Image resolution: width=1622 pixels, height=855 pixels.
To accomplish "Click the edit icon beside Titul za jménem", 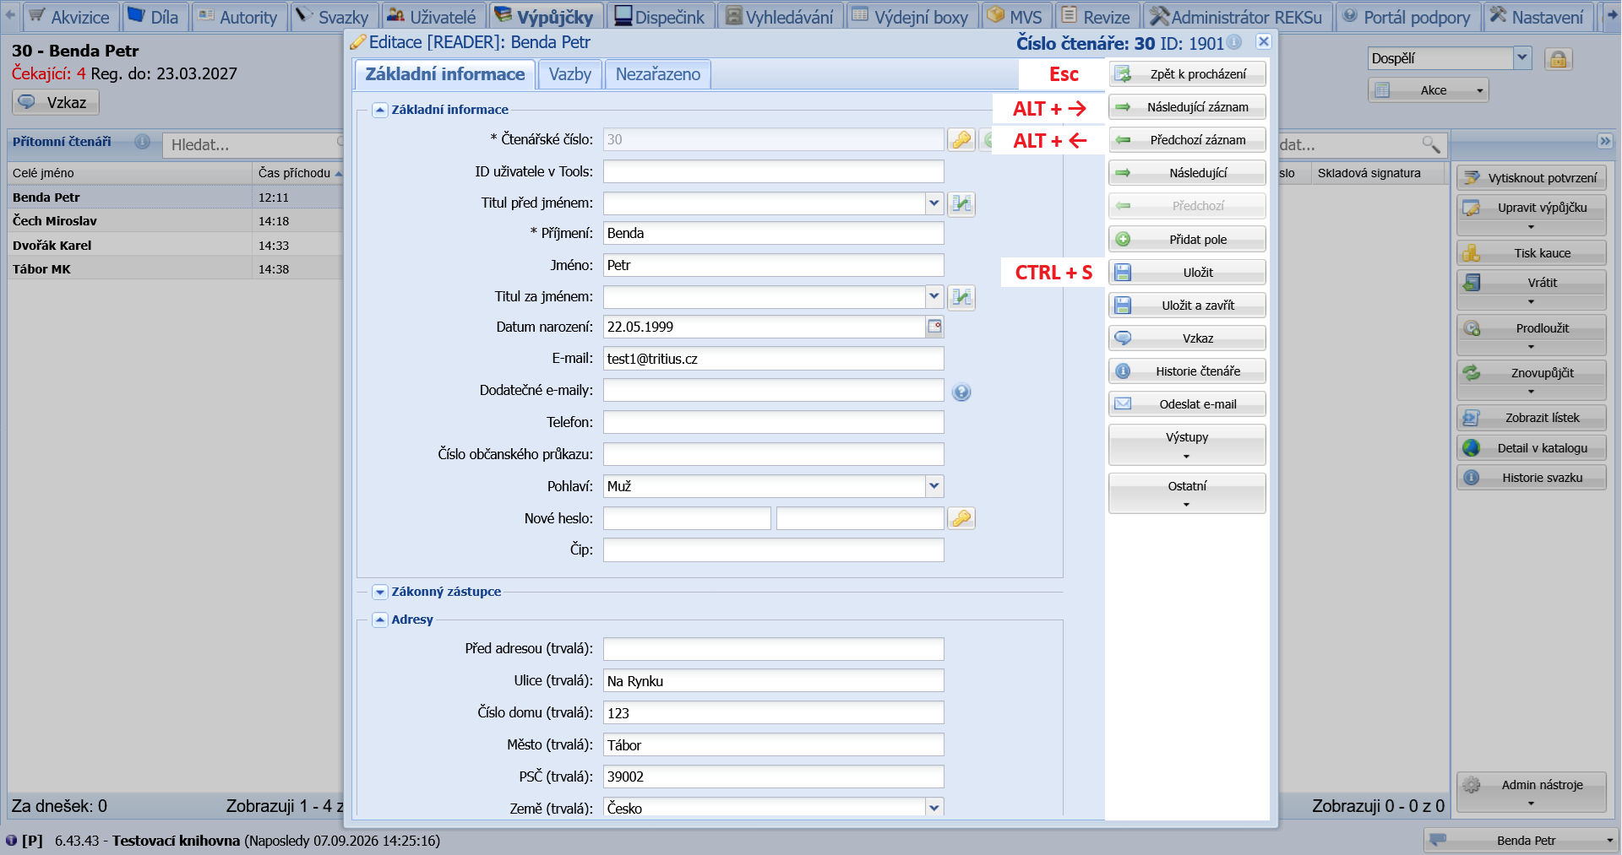I will coord(961,297).
